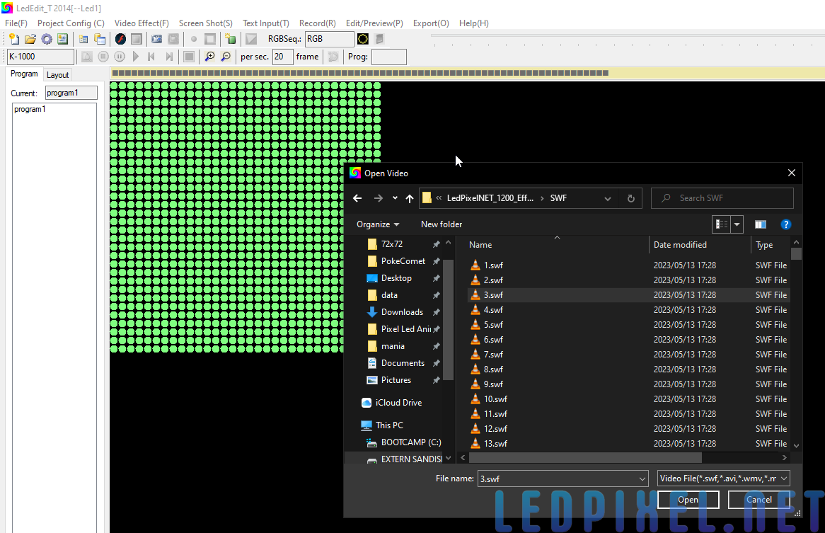Click the circular black LED icon beside RGB
The image size is (825, 533).
pyautogui.click(x=363, y=39)
